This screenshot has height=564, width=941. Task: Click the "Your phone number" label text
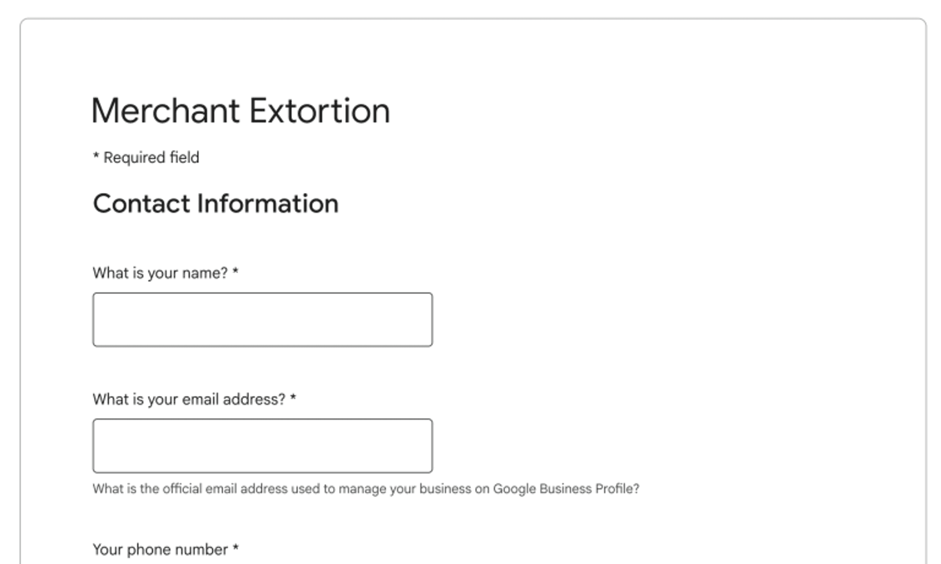(x=160, y=550)
